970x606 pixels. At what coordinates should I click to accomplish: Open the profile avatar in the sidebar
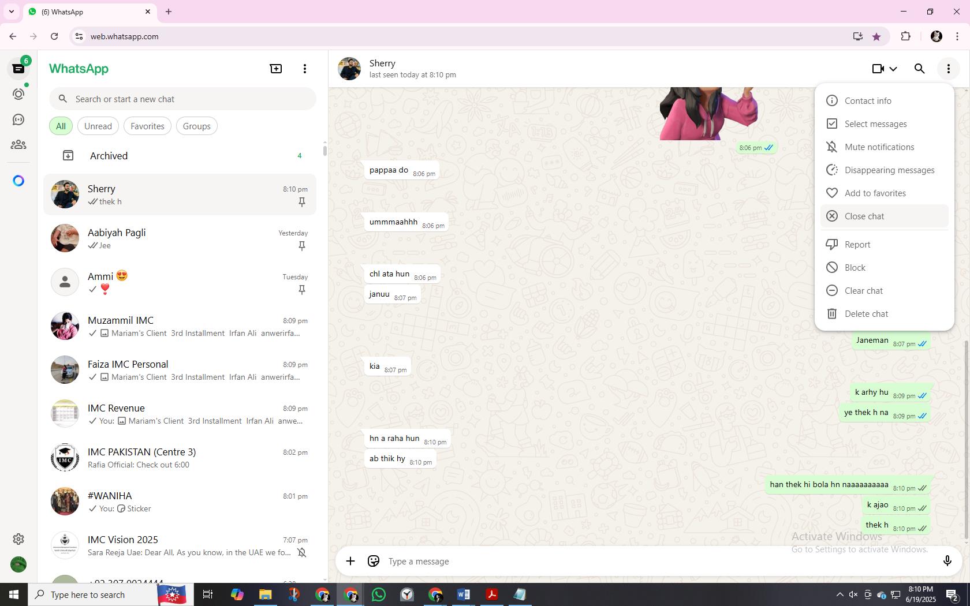18,564
